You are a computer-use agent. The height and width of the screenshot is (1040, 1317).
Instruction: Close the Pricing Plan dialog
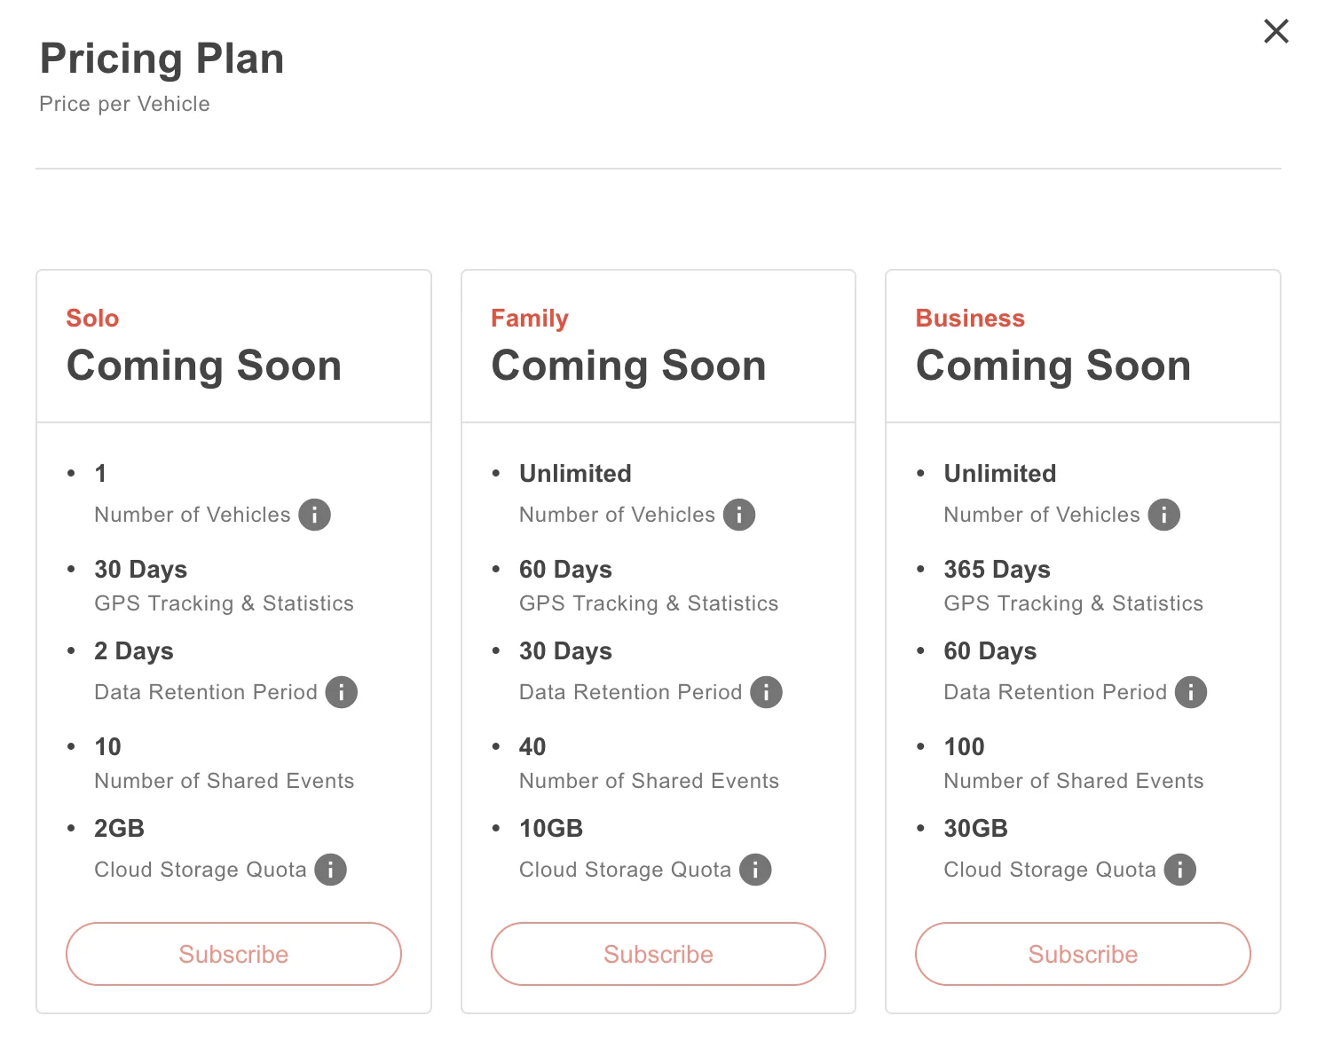pos(1276,31)
